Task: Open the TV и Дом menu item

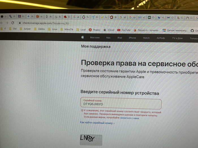Action: pos(177,38)
